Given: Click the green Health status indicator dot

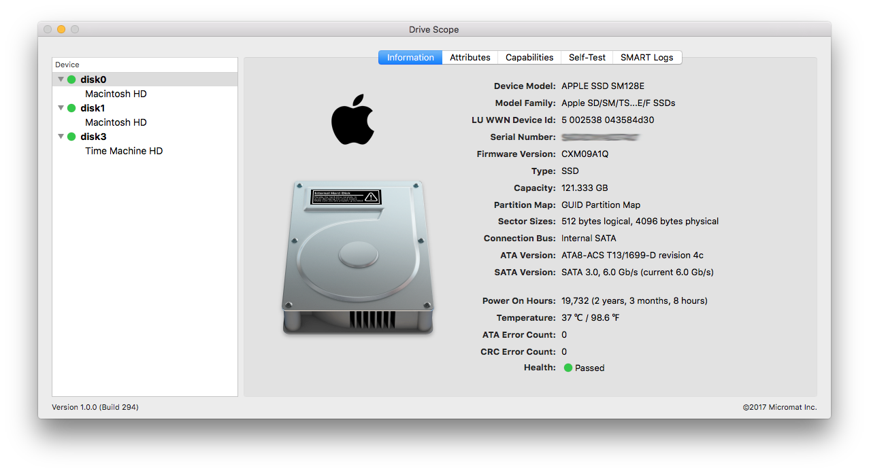Looking at the screenshot, I should pos(568,368).
